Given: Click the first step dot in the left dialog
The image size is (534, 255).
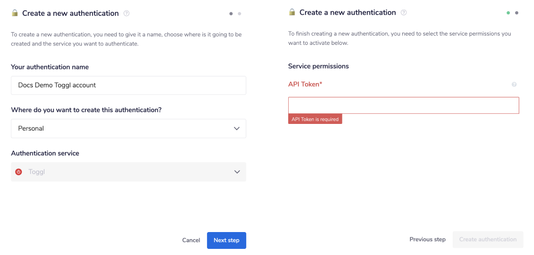Looking at the screenshot, I should (x=231, y=14).
